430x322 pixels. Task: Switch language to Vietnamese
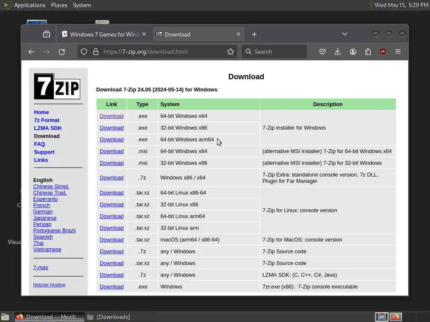47,249
